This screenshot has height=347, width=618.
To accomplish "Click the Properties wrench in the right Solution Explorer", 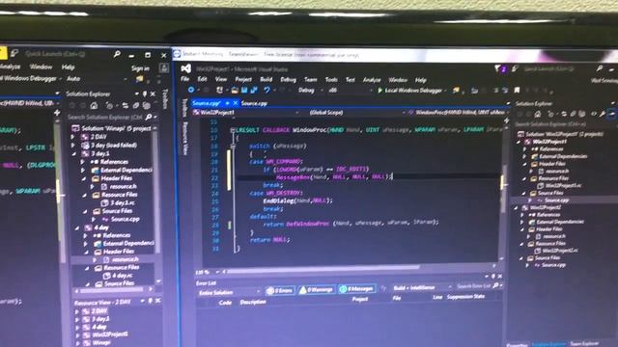I will click(603, 114).
